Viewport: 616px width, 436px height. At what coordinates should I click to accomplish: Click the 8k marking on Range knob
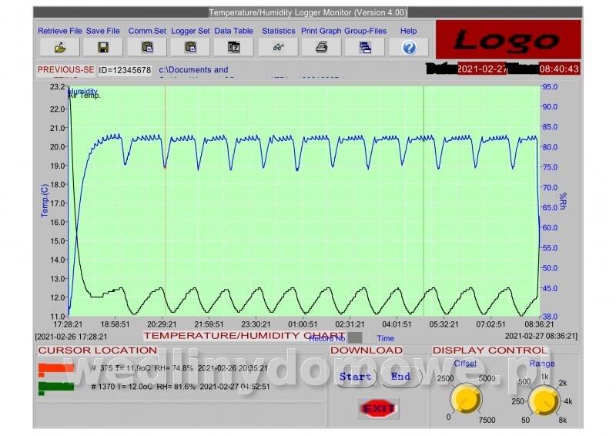[x=563, y=421]
